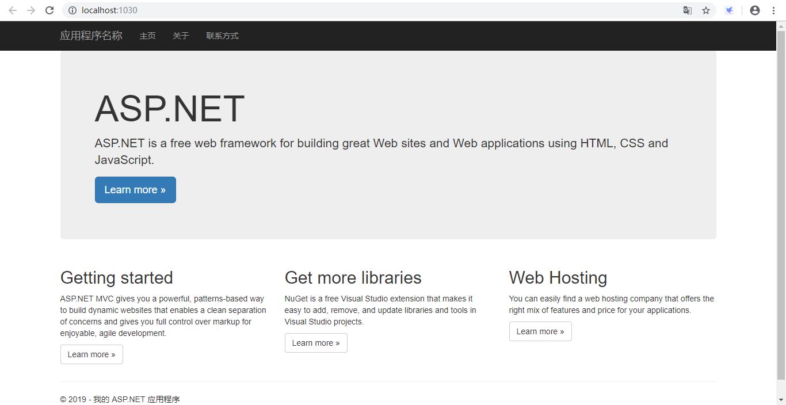
Task: Open 关于 page in navbar
Action: [181, 36]
